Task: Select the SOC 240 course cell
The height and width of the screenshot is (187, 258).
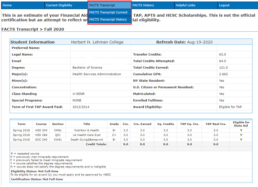Action: point(41,140)
